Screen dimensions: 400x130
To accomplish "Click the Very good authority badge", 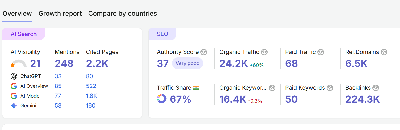I will [x=187, y=63].
